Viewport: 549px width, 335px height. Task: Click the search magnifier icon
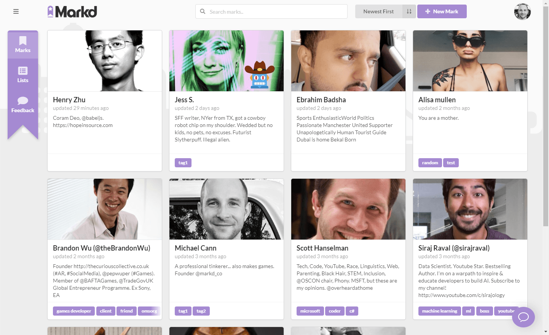203,11
